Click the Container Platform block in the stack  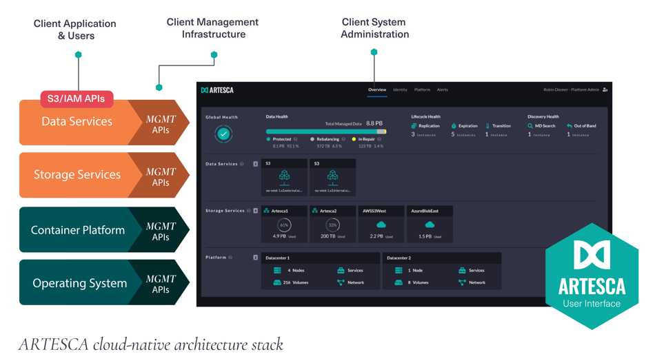click(x=77, y=230)
